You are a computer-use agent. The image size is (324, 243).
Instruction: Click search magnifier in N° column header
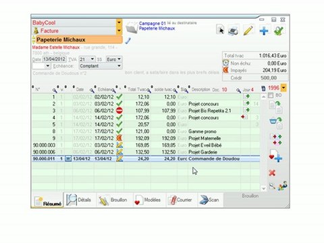point(55,90)
